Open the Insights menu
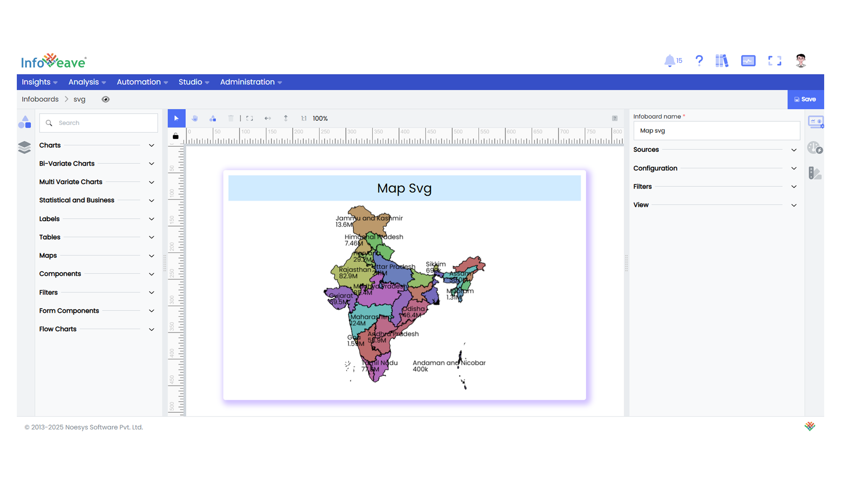 [40, 82]
